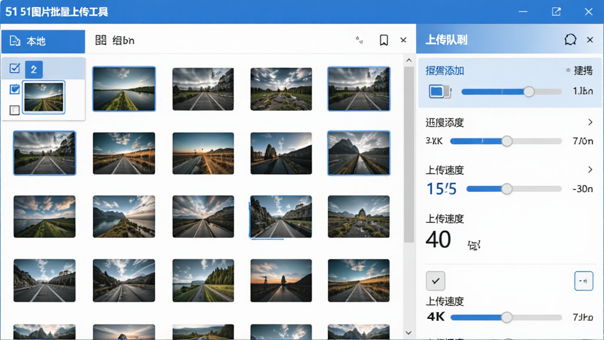Viewport: 604px width, 340px height.
Task: Click the 7/0n value beside the slider
Action: click(x=583, y=141)
